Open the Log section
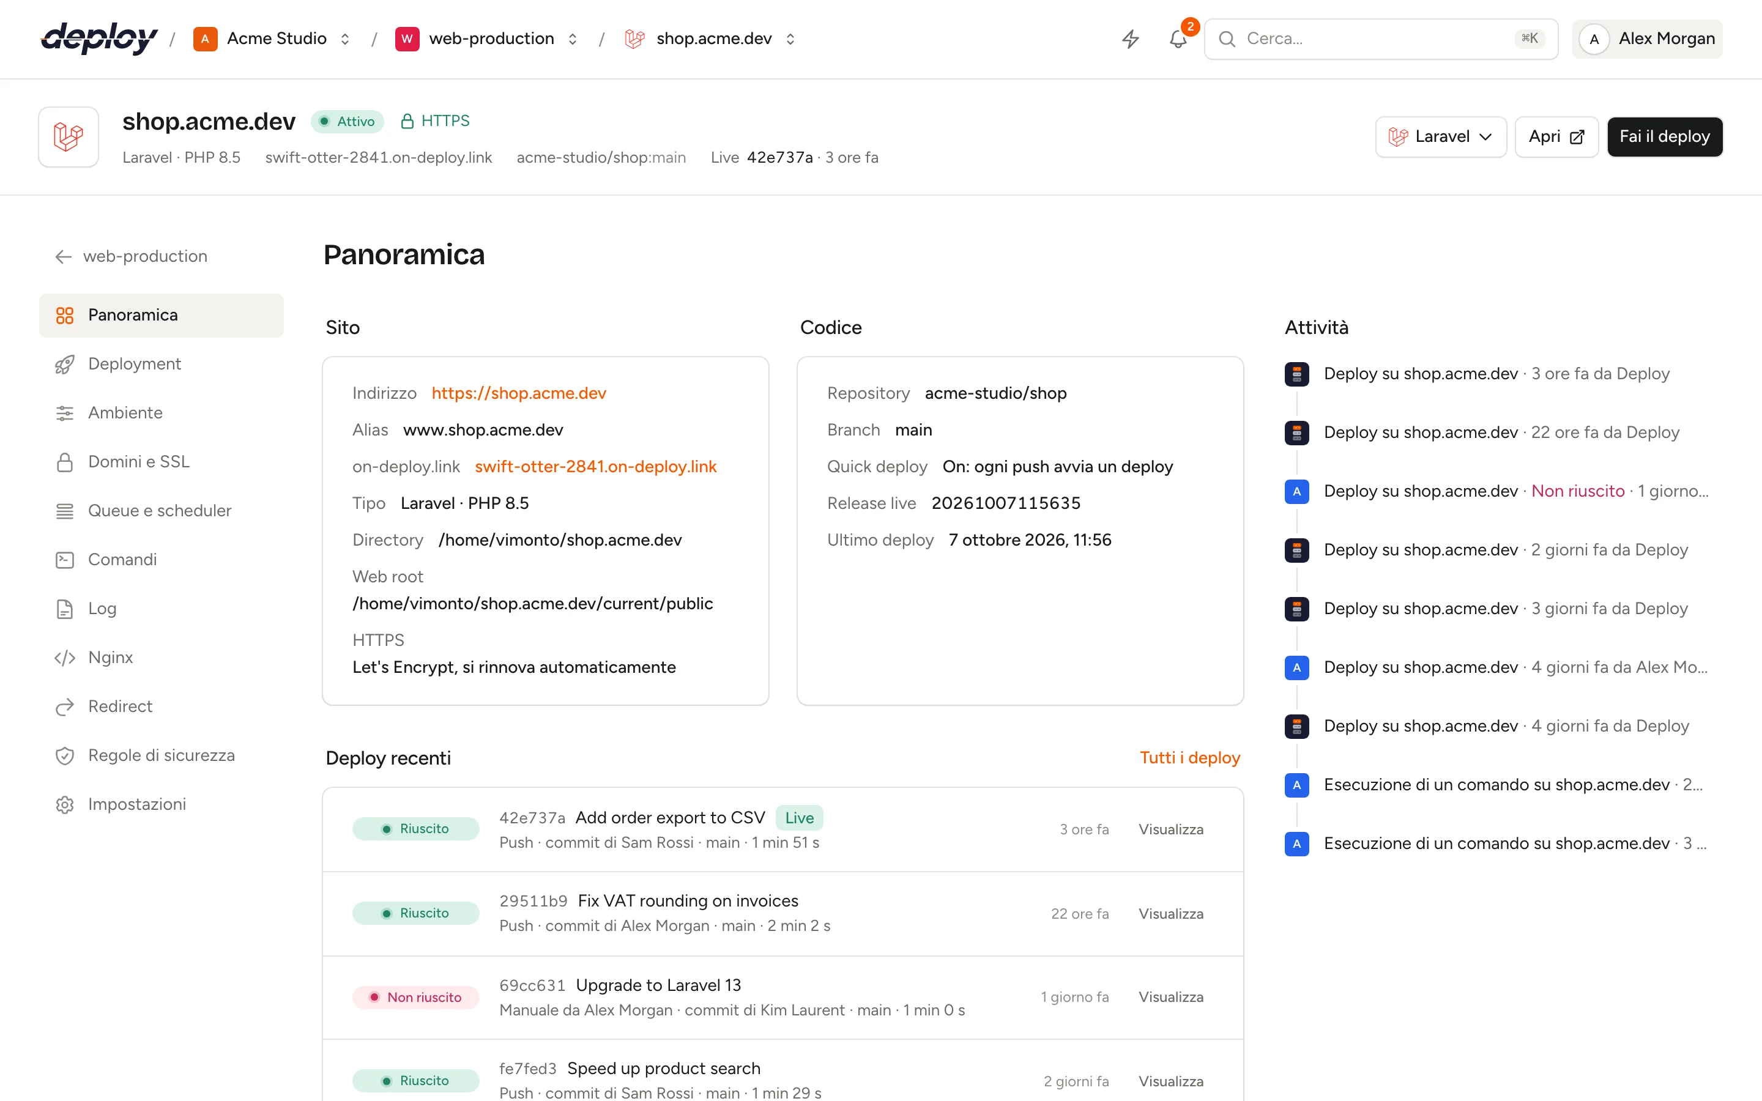 pyautogui.click(x=161, y=609)
